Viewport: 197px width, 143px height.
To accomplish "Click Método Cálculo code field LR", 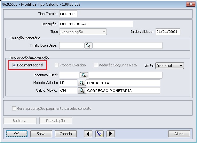I will pos(68,83).
